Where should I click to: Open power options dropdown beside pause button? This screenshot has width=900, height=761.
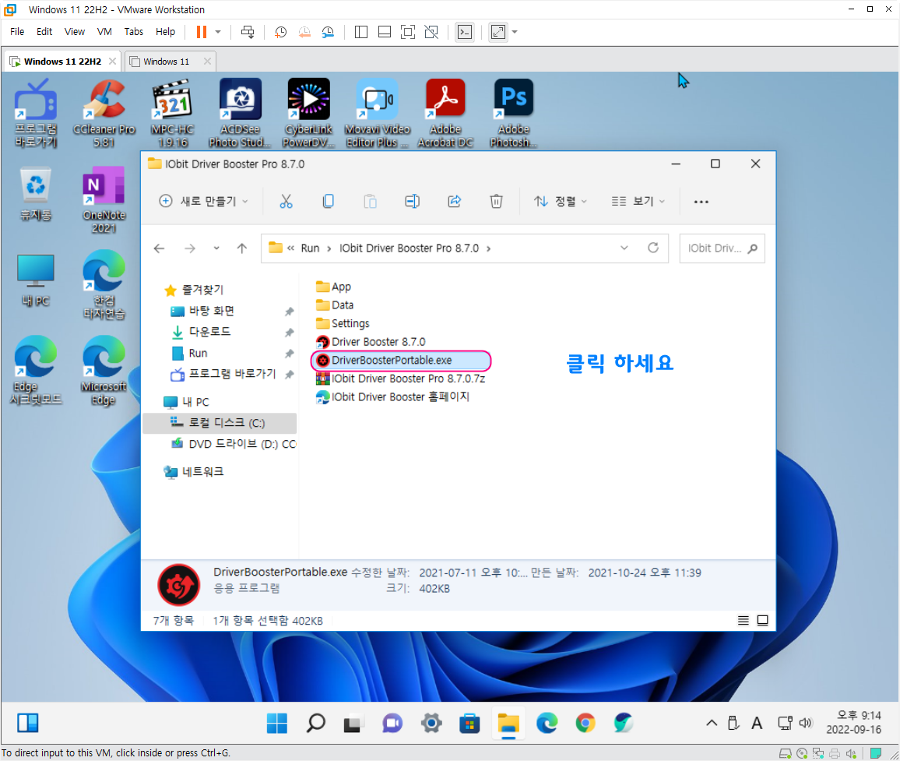(x=218, y=32)
